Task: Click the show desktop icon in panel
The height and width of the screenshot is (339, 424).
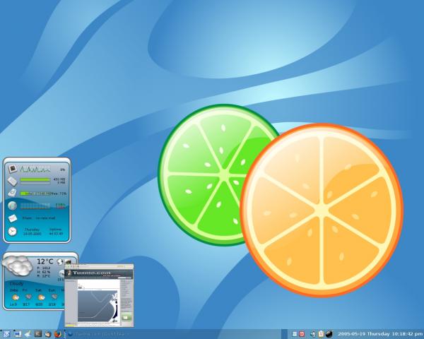Action: point(16,333)
